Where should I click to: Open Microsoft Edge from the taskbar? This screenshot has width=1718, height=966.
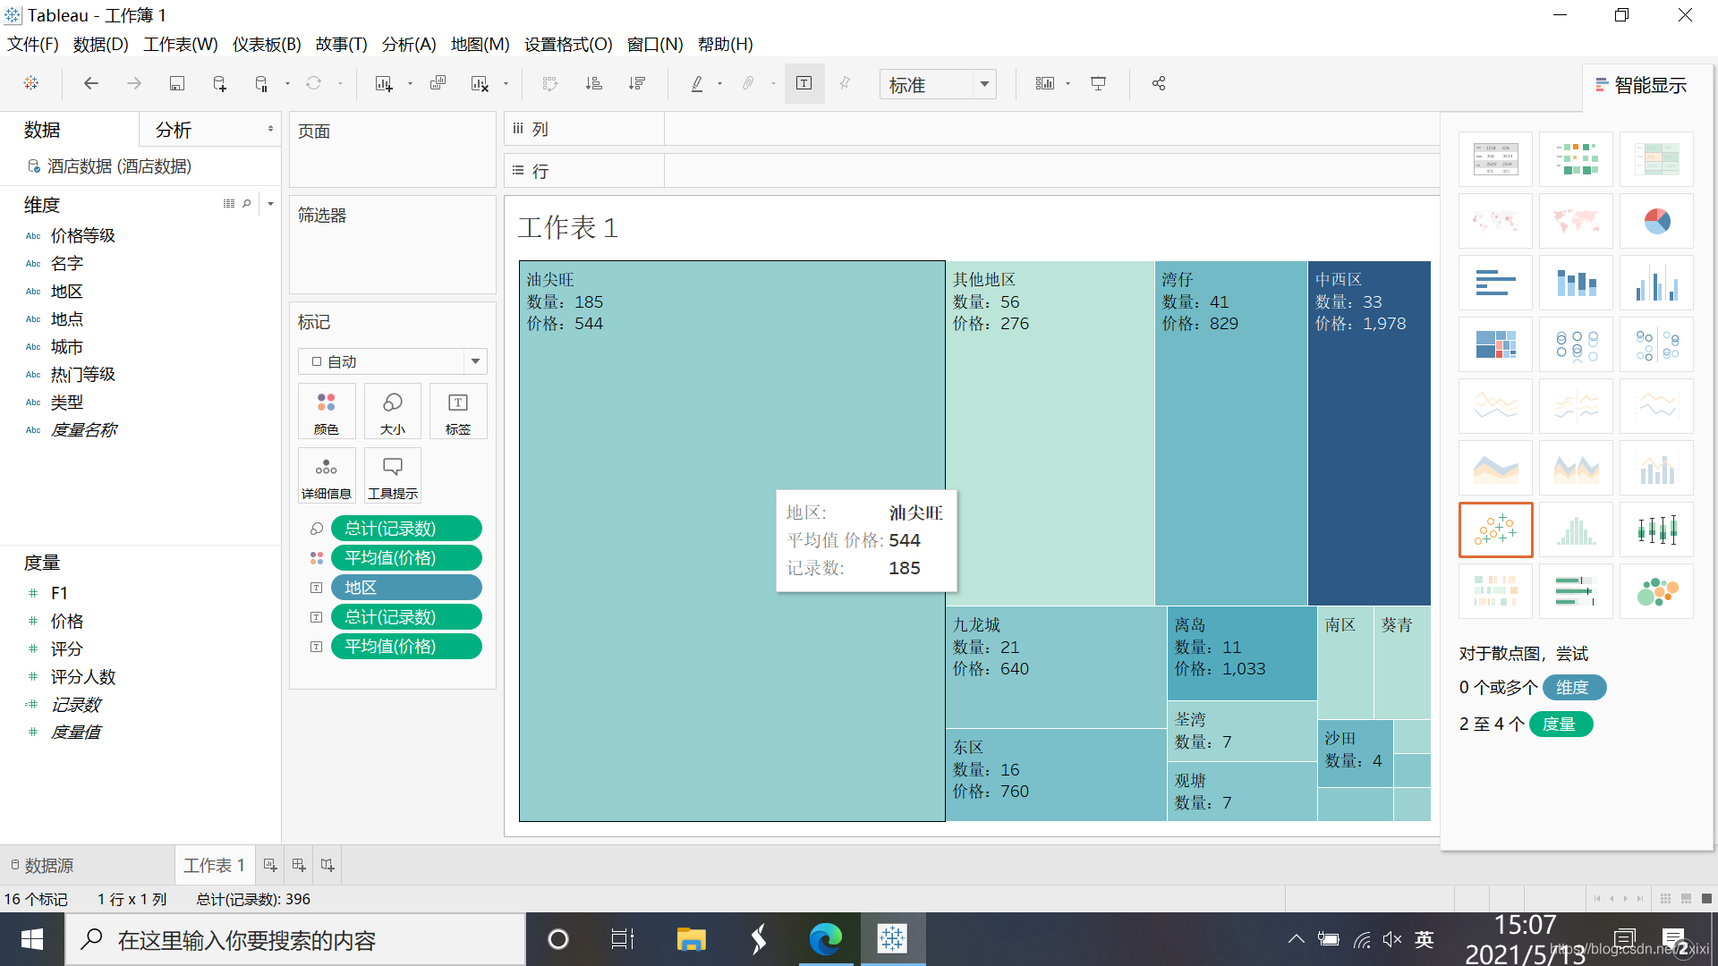825,940
